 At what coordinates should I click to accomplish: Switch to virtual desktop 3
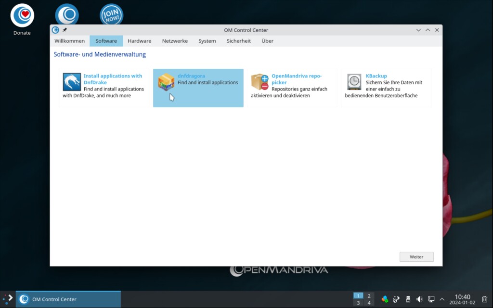click(358, 303)
